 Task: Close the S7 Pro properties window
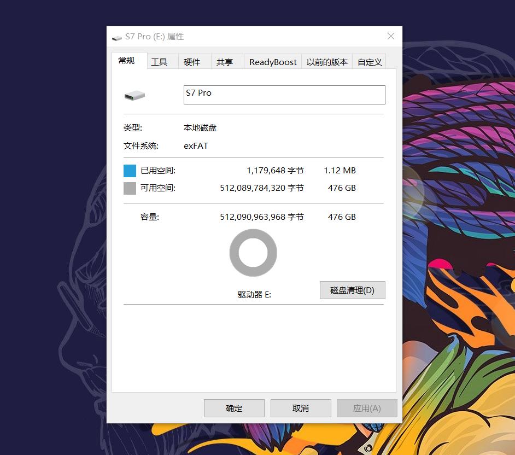[390, 36]
